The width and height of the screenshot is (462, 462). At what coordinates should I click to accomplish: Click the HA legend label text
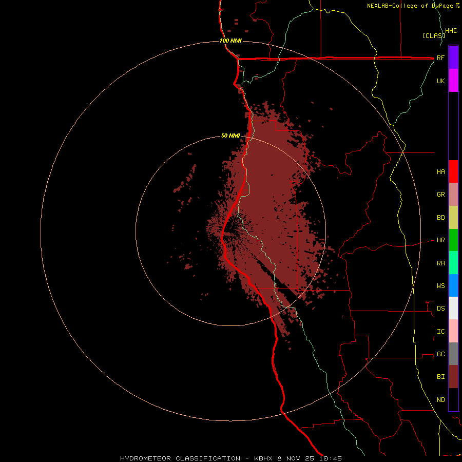point(441,171)
